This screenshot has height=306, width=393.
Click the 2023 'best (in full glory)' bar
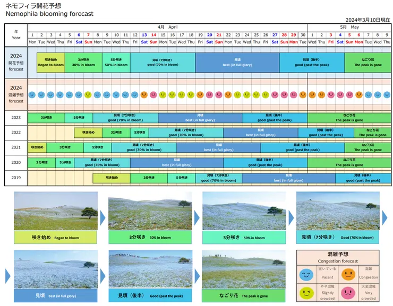tap(200, 118)
